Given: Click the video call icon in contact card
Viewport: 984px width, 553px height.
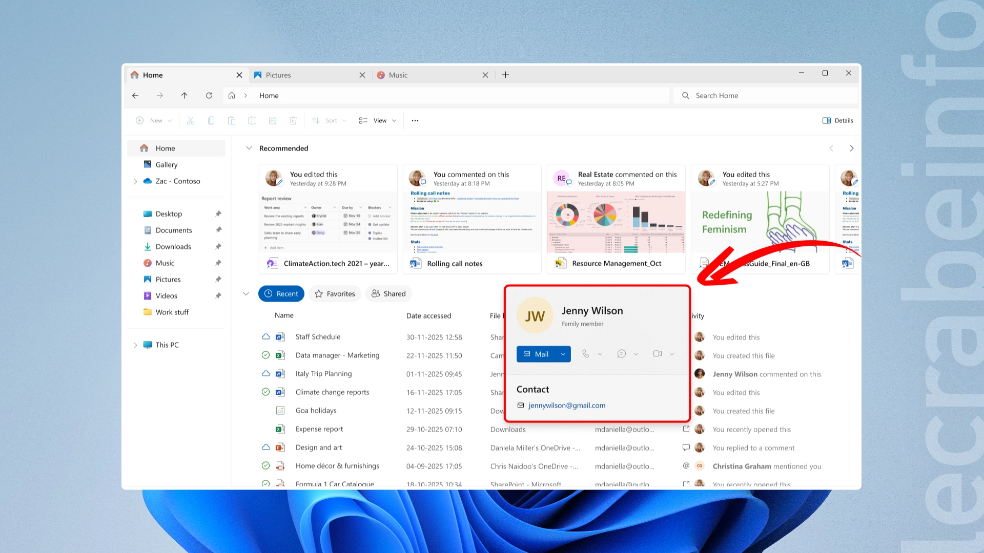Looking at the screenshot, I should click(x=658, y=354).
